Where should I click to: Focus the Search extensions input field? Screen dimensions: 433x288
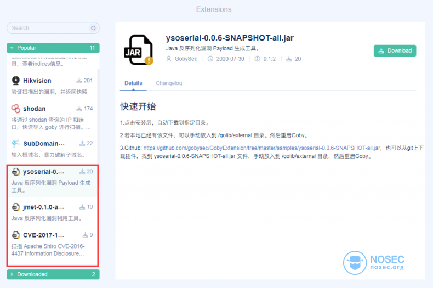[53, 28]
